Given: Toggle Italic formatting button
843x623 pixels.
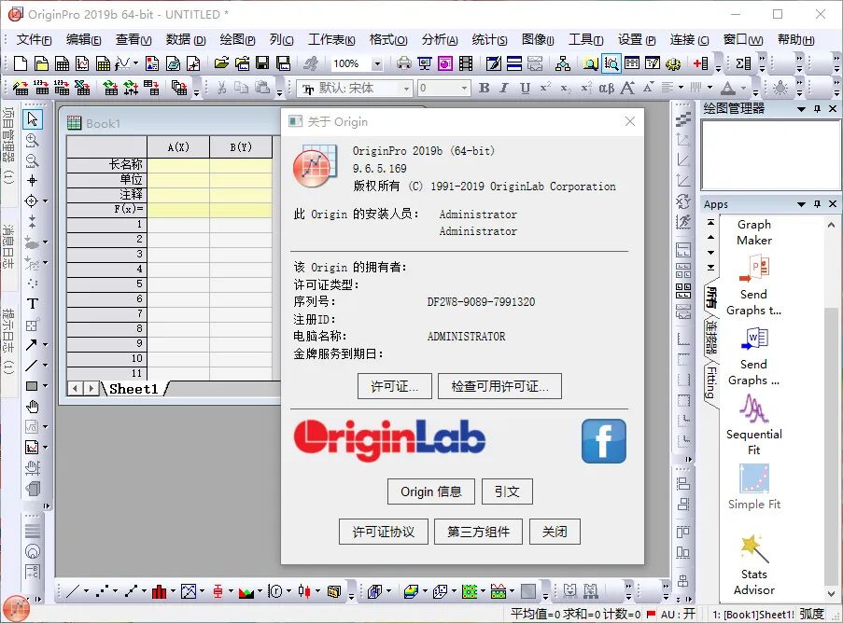Looking at the screenshot, I should pos(504,88).
